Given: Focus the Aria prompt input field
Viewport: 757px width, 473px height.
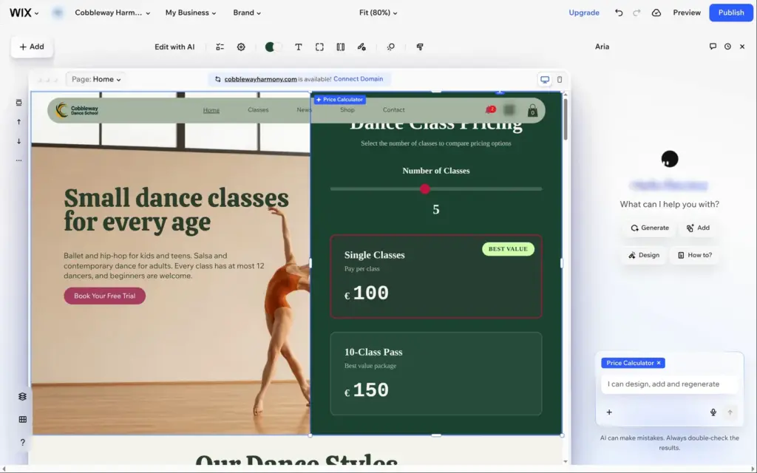Looking at the screenshot, I should pyautogui.click(x=670, y=384).
